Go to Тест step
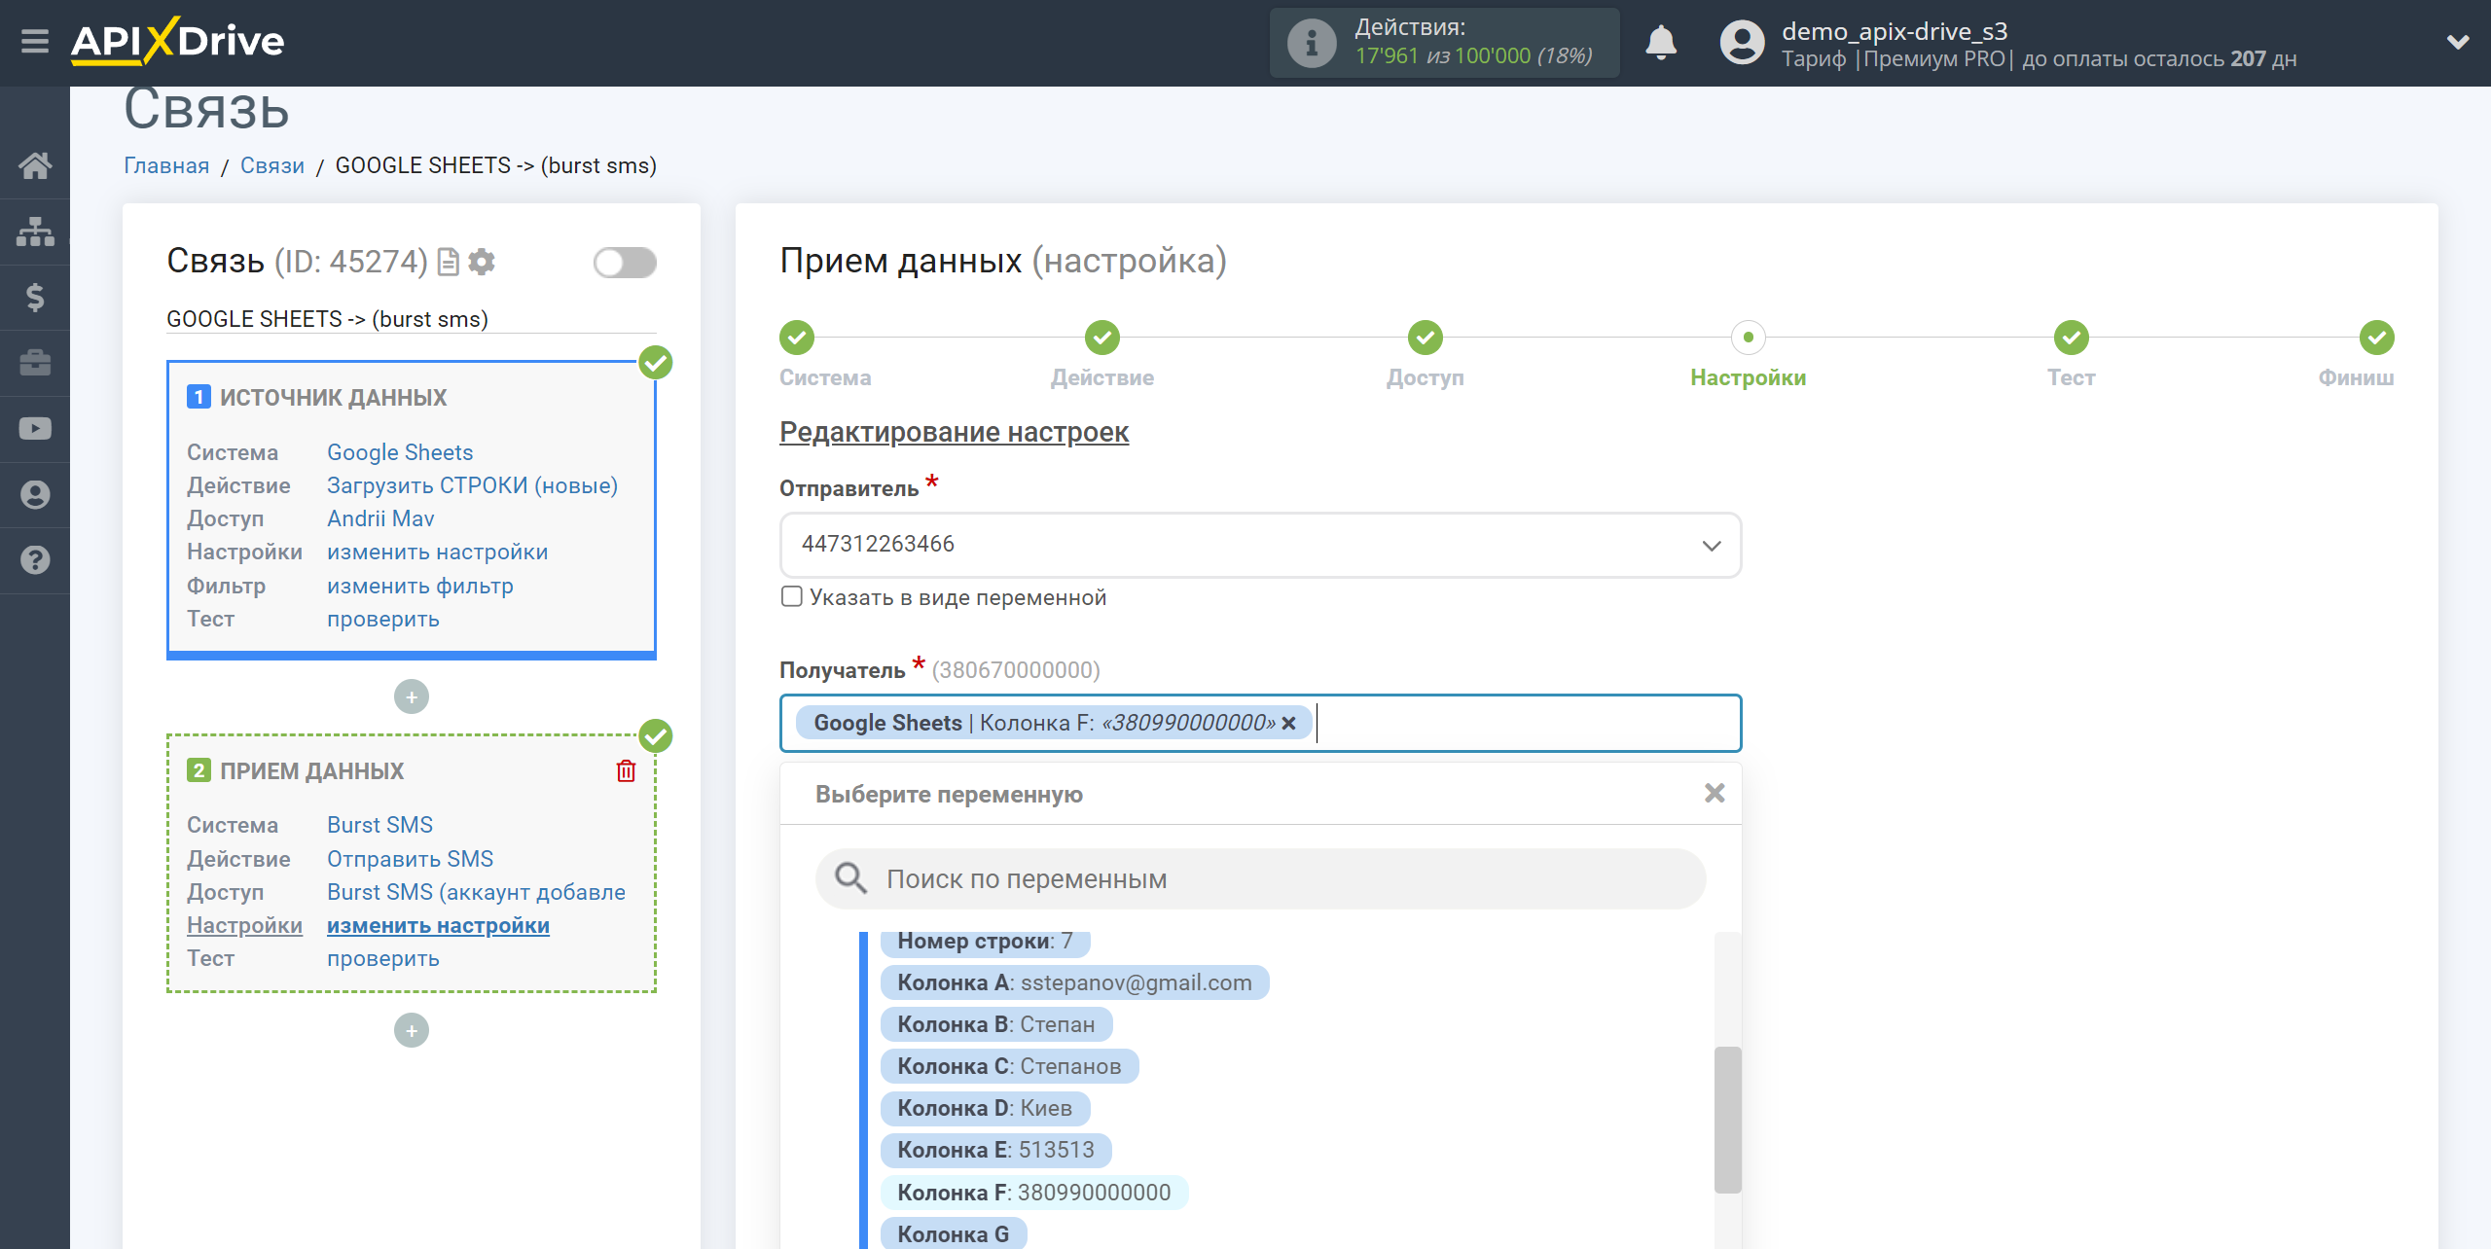The image size is (2491, 1249). pyautogui.click(x=2071, y=338)
